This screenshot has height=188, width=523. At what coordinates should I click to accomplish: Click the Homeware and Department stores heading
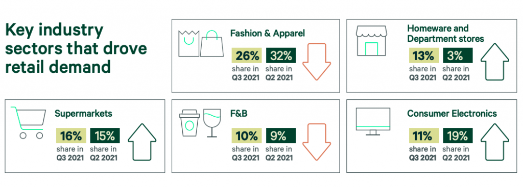click(445, 33)
